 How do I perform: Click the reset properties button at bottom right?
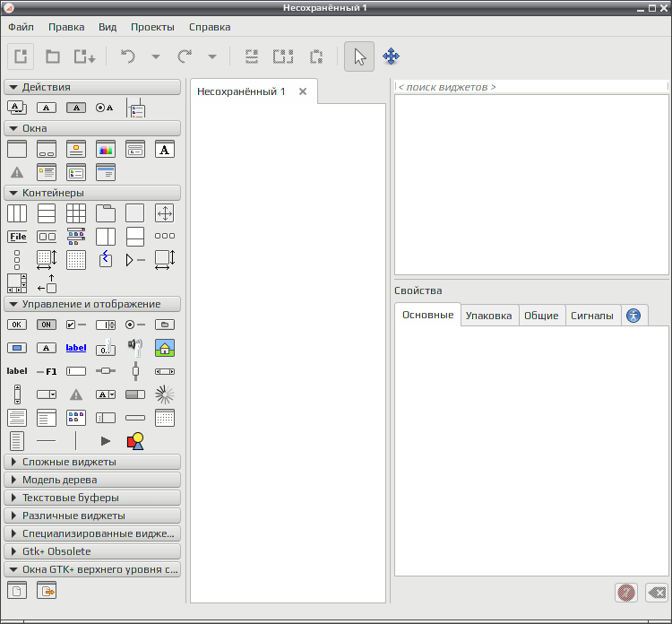(x=656, y=594)
